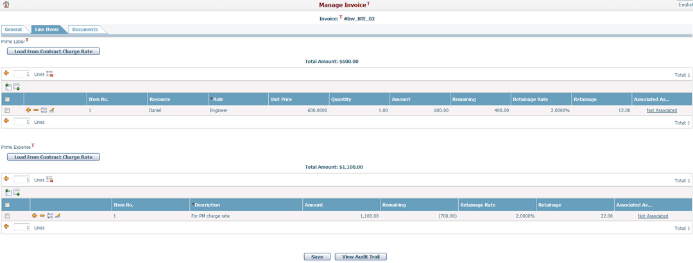Click import icon above Prime Expense table
Viewport: 693px width, 263px height.
pyautogui.click(x=8, y=192)
